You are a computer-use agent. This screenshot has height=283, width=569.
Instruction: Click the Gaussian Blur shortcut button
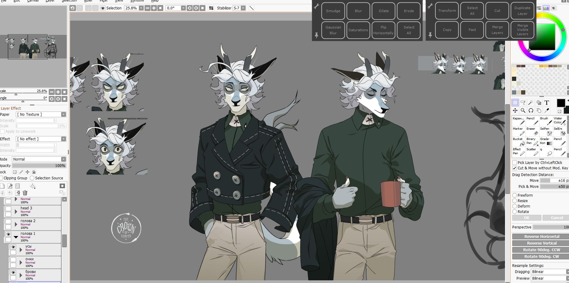point(333,30)
